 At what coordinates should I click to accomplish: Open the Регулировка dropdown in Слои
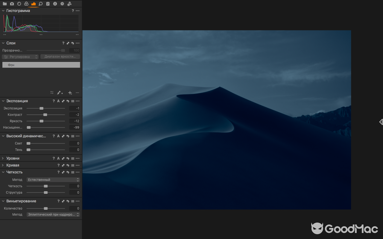click(x=20, y=56)
